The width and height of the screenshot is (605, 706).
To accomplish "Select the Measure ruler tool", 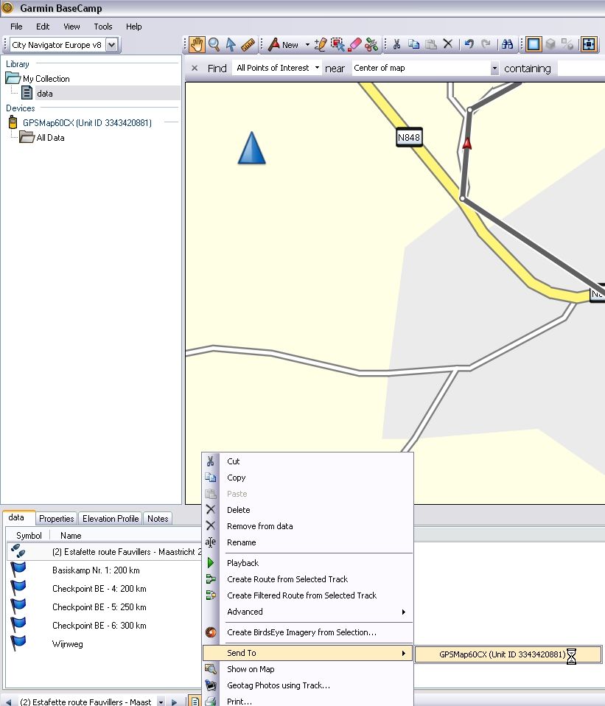I will (x=248, y=44).
